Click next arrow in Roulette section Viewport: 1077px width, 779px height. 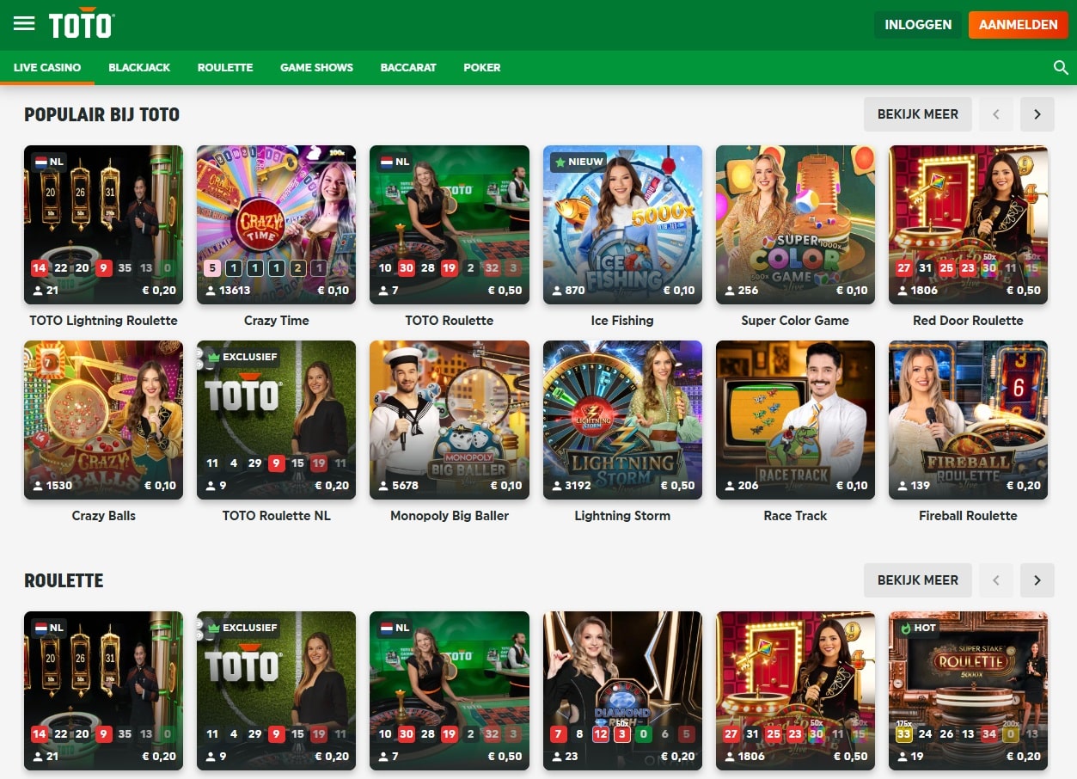tap(1037, 580)
